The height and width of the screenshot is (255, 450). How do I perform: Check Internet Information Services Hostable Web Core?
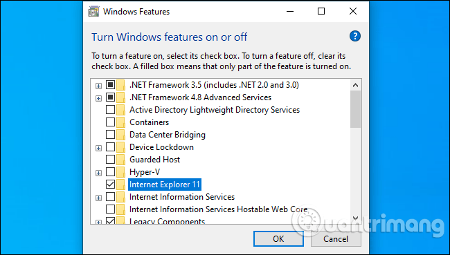pyautogui.click(x=111, y=209)
